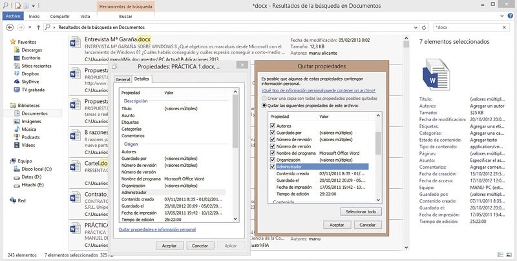
Task: Open the Datos (D:) drive
Action: [31, 177]
